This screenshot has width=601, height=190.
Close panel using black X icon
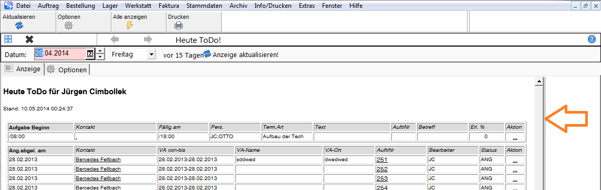[x=29, y=39]
